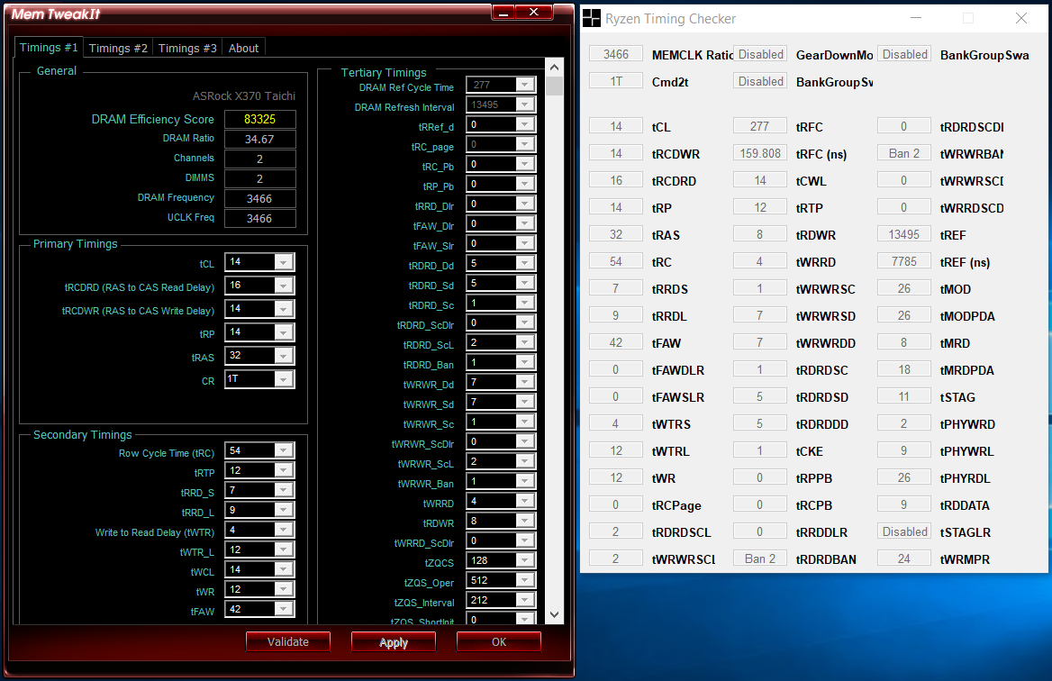Open the tFAW dropdown in Secondary Timings
This screenshot has height=681, width=1052.
[283, 609]
